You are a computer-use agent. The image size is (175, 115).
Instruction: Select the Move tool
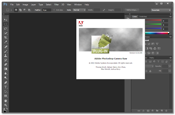coord(5,20)
